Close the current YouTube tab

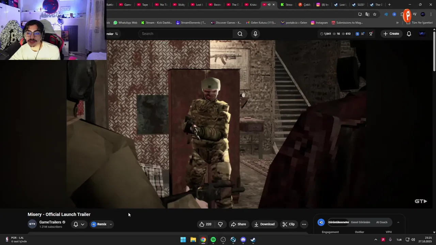(274, 5)
